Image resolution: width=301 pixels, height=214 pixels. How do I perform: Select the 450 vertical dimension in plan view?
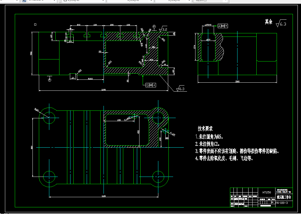coord(138,132)
